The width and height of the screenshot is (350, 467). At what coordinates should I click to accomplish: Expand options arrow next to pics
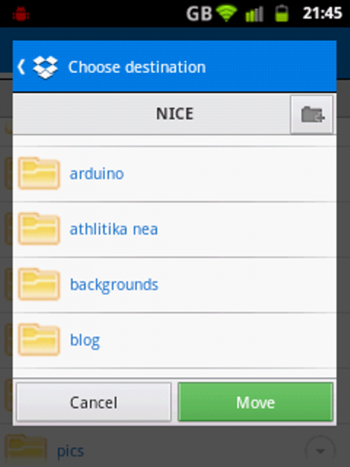320,451
